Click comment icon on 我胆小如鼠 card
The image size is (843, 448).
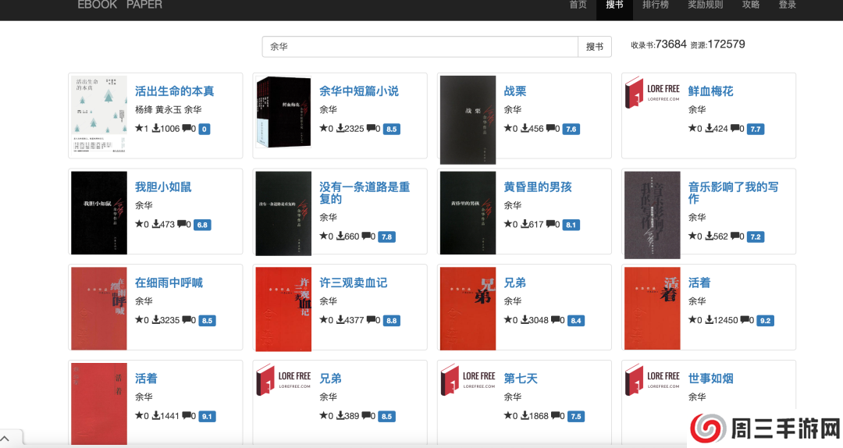(x=182, y=224)
